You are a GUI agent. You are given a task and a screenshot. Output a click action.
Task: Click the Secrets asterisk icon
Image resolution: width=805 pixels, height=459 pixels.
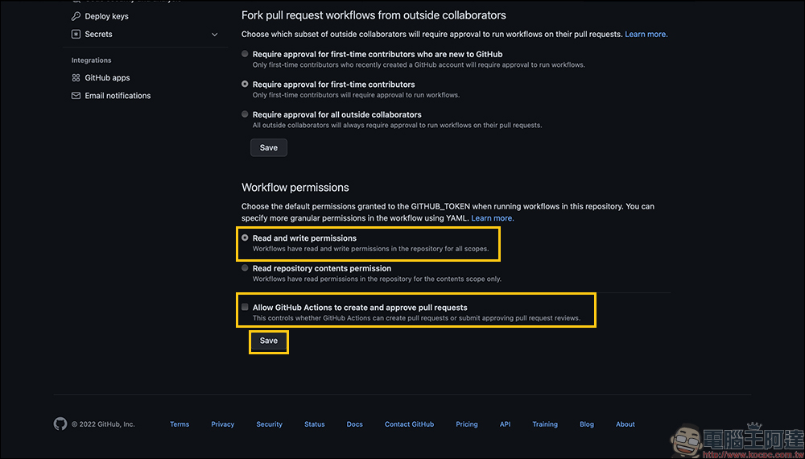76,35
